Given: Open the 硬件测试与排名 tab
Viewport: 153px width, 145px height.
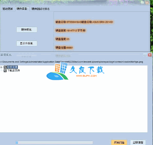Looking at the screenshot, I should 41,9.
